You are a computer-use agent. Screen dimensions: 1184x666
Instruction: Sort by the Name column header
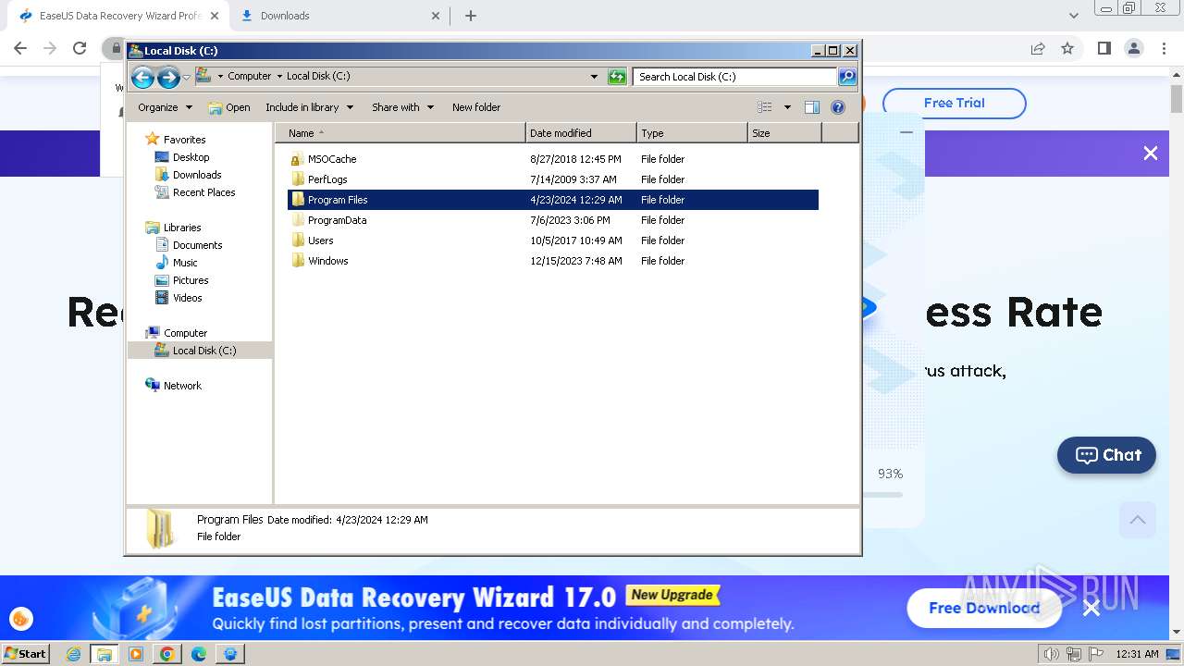click(401, 133)
